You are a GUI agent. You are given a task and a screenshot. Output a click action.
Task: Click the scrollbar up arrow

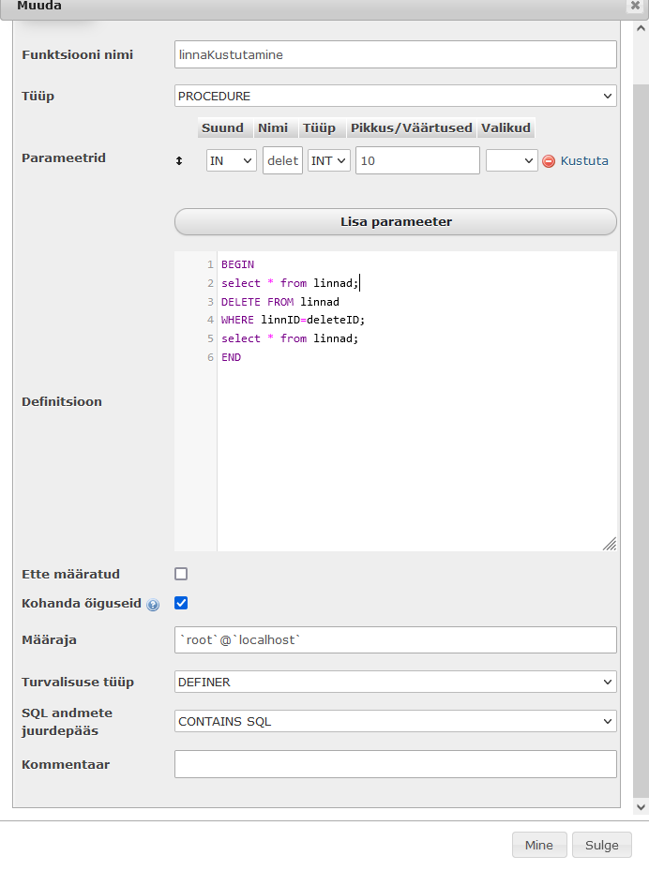coord(641,28)
